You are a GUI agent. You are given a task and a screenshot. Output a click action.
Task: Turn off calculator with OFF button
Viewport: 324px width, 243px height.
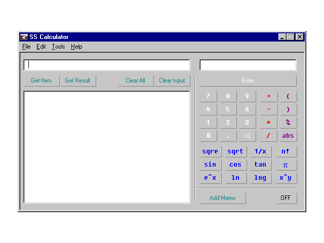(286, 198)
